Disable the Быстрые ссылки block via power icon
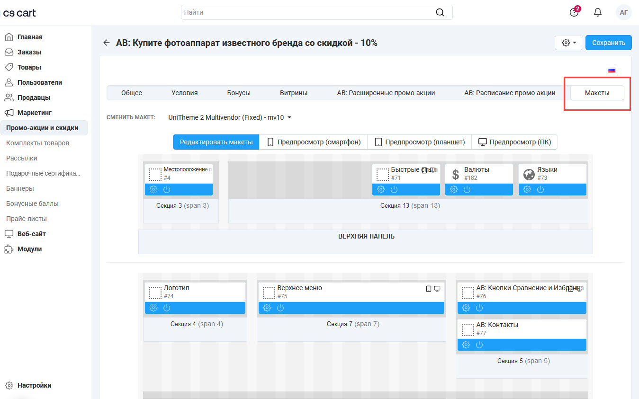The image size is (639, 399). point(394,189)
